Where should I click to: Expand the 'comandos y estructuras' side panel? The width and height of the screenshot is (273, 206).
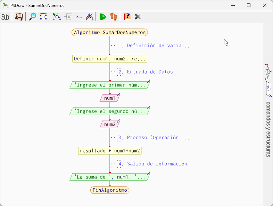point(268,129)
